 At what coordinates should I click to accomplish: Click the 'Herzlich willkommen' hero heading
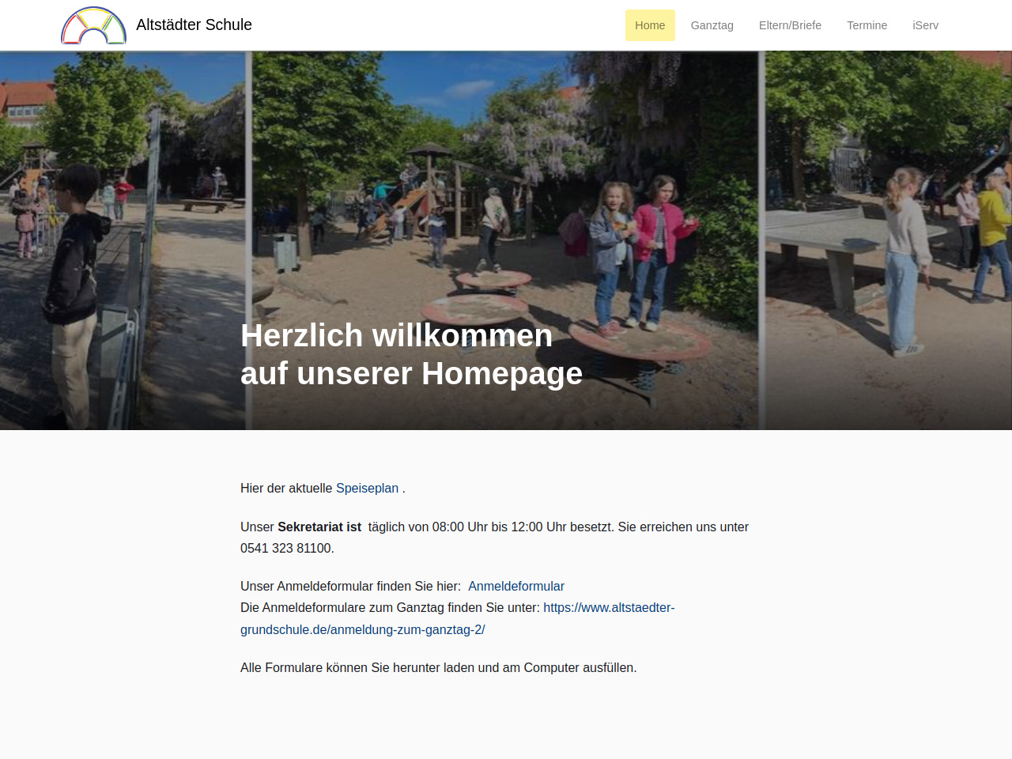396,335
